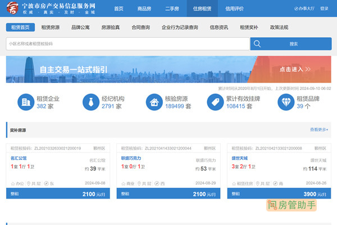Switch to the 租赁房源 sub-tab
Image resolution: width=337 pixels, height=225 pixels.
click(51, 28)
